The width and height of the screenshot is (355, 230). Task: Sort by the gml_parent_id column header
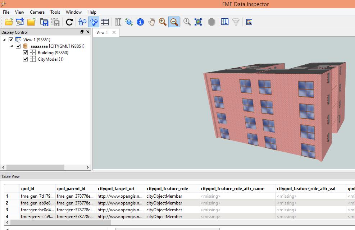tap(76, 189)
